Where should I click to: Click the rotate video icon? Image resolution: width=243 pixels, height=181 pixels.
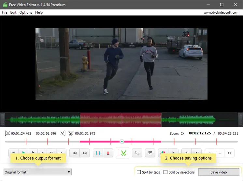point(137,153)
